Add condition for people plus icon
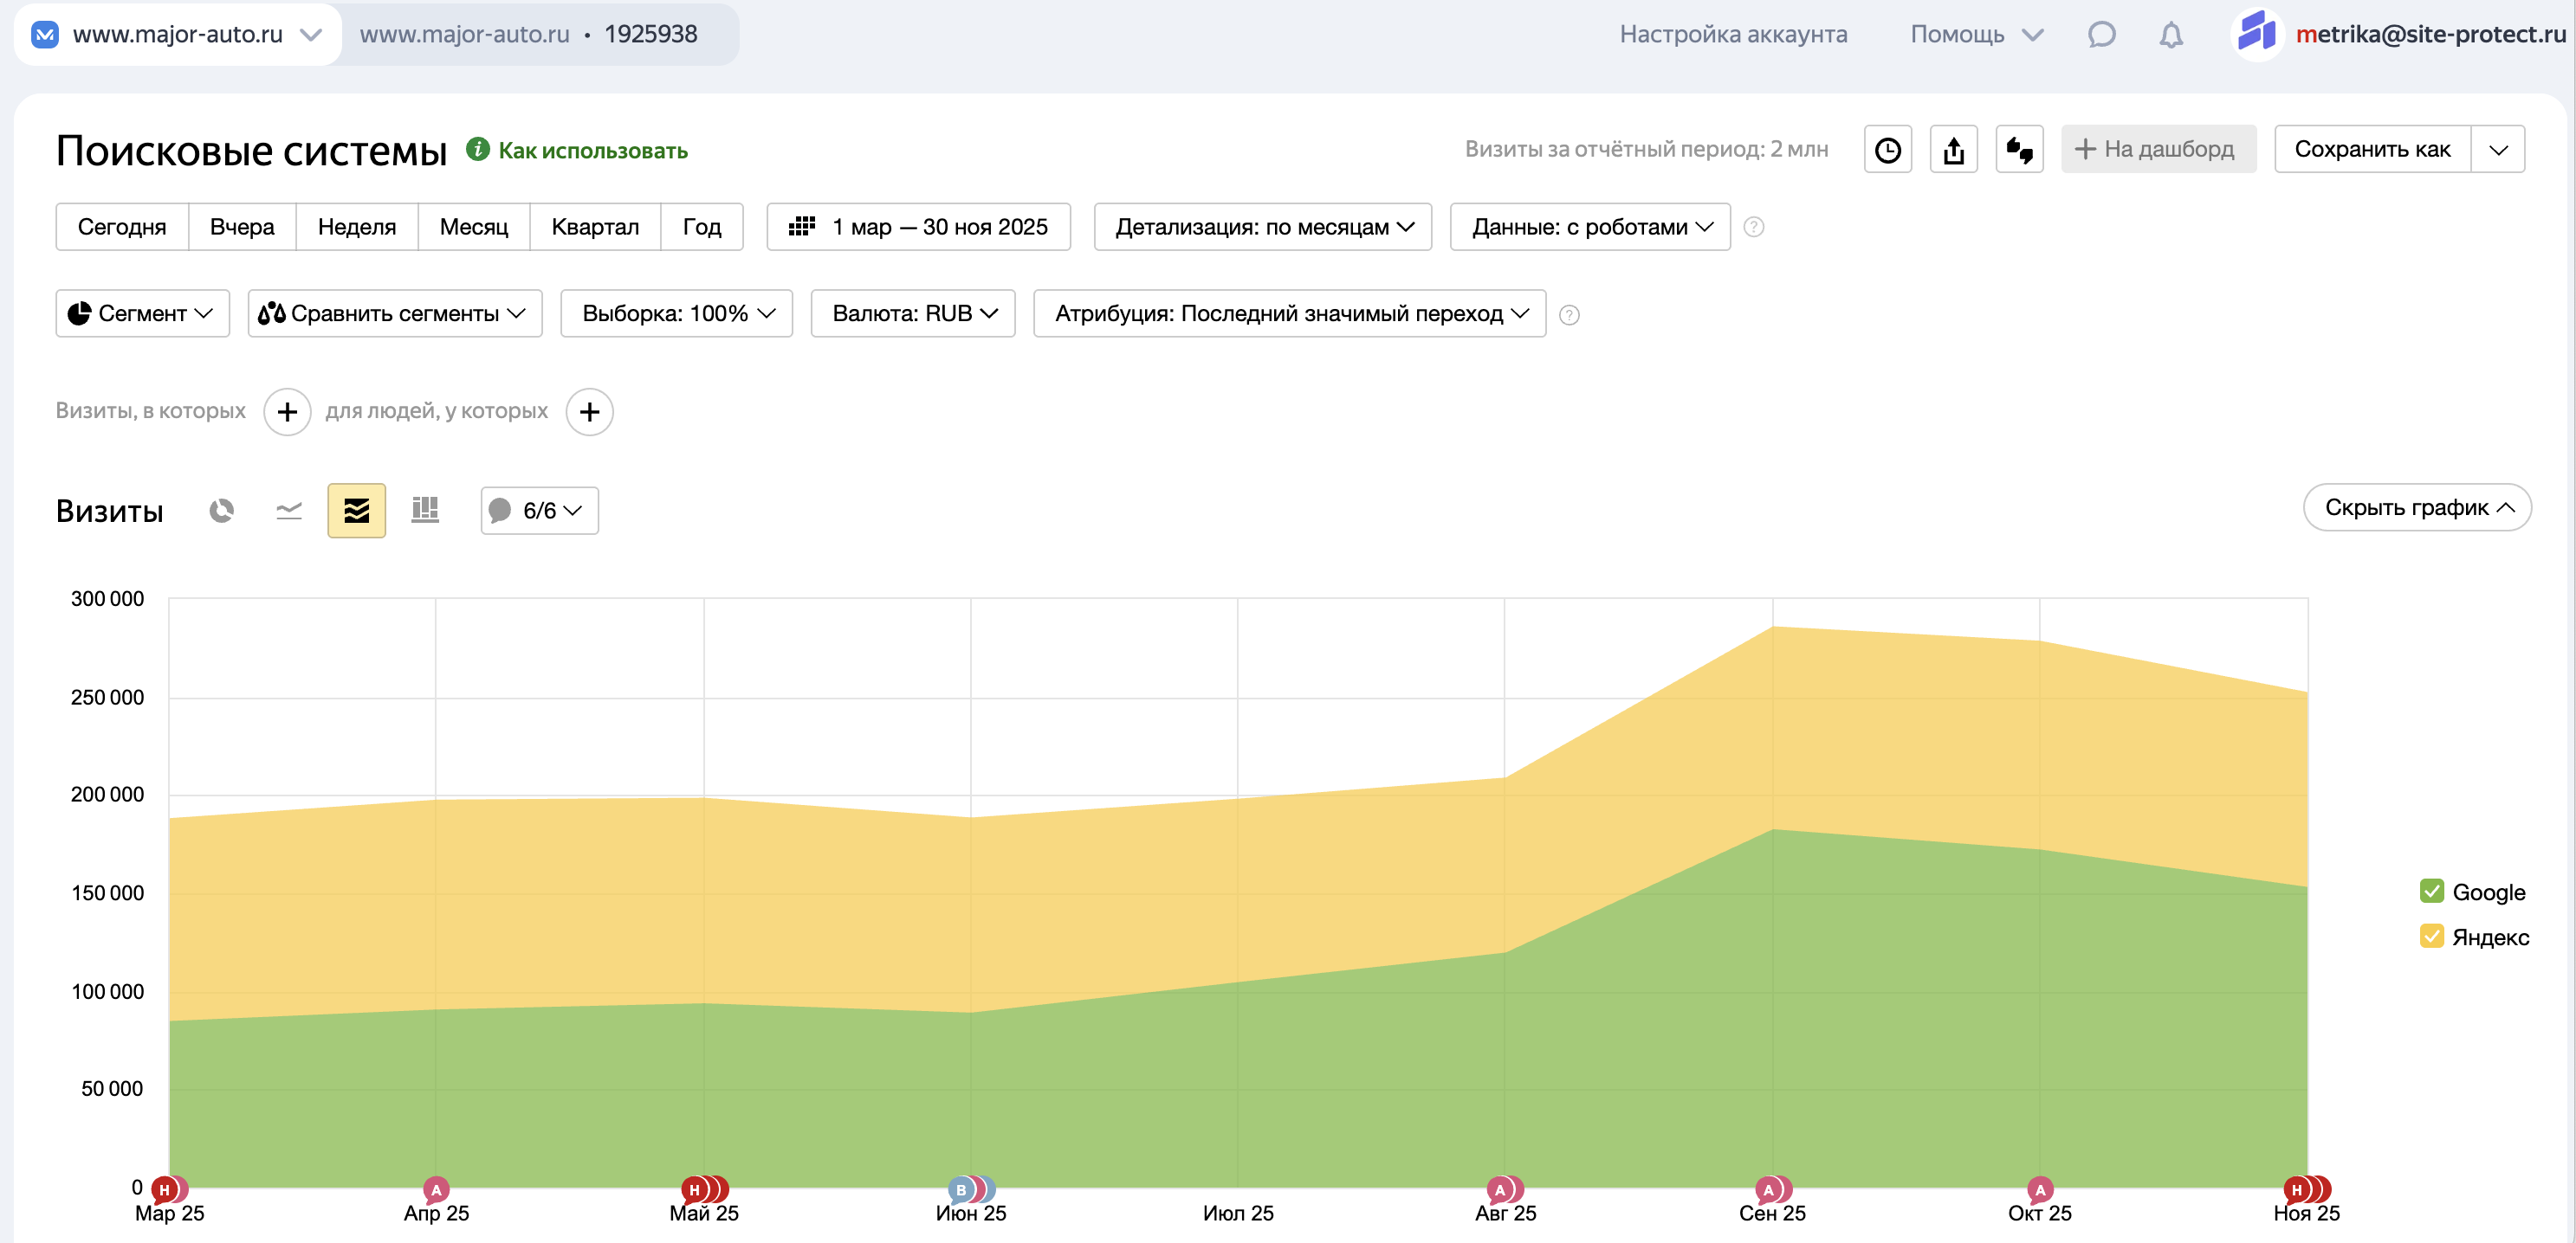Screen dimensions: 2576x1243 [590, 412]
